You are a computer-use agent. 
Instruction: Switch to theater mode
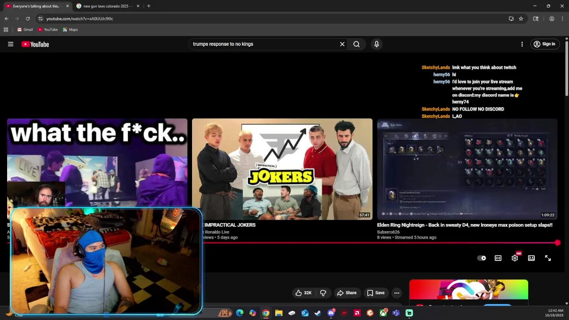tap(531, 258)
